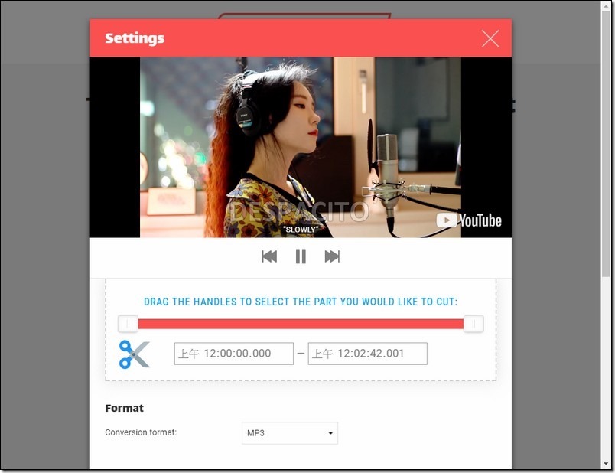Click the red trim range bar
The height and width of the screenshot is (473, 615).
301,324
